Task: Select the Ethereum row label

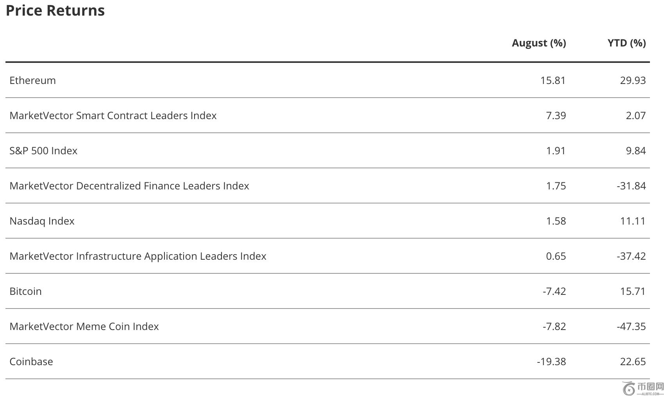Action: click(x=33, y=80)
